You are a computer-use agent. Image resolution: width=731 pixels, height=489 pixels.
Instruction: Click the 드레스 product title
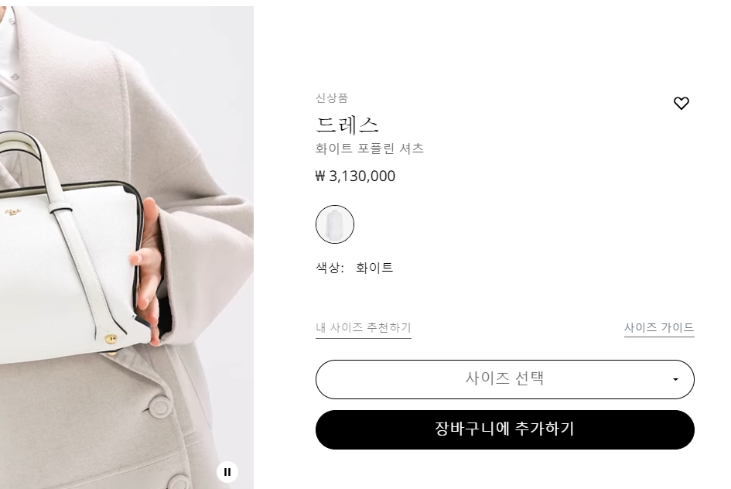347,125
